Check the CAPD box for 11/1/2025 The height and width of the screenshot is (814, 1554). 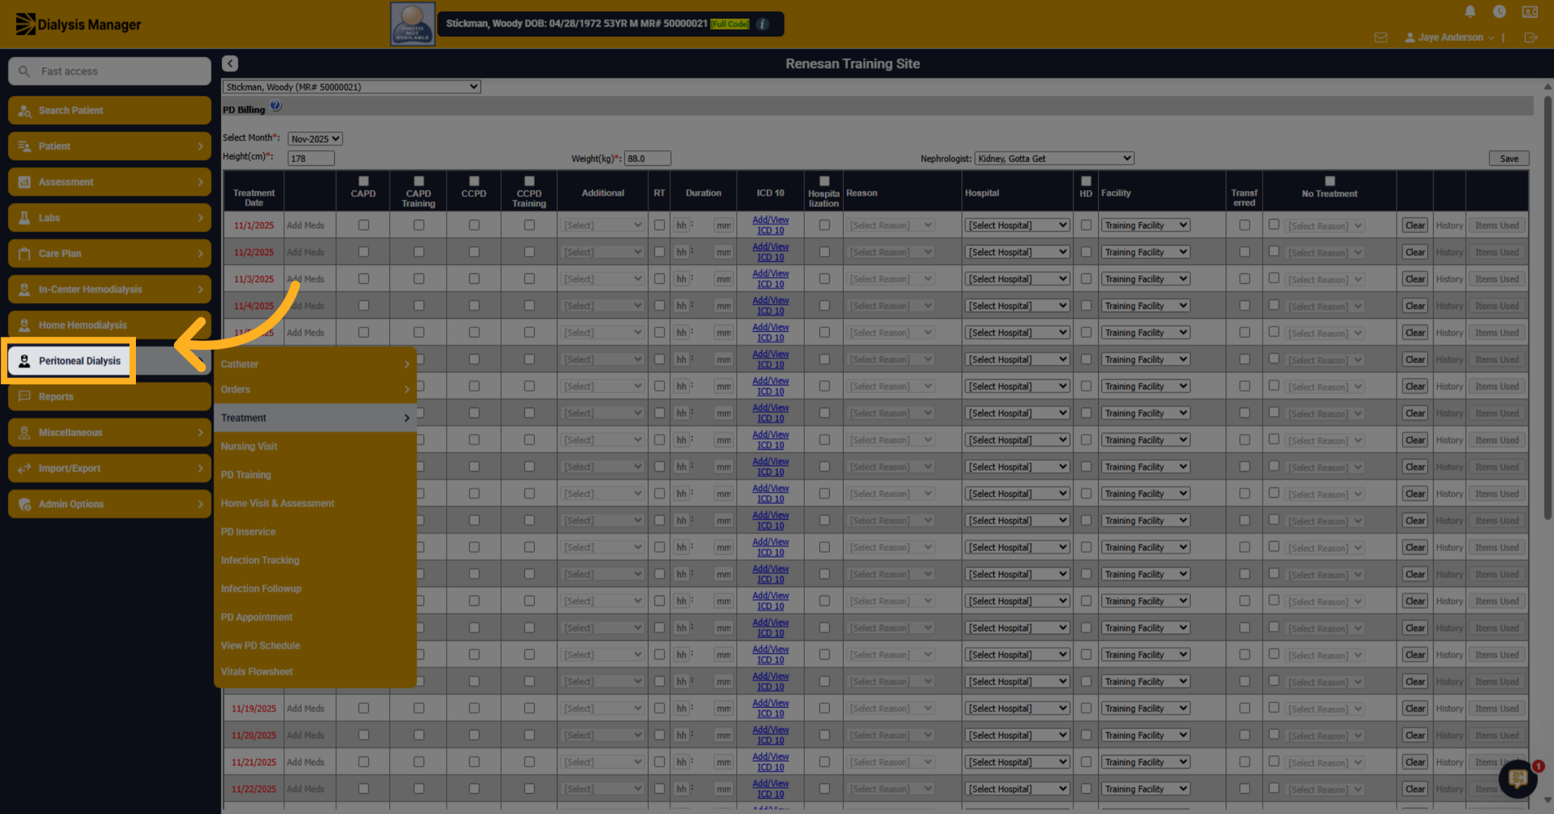click(363, 225)
